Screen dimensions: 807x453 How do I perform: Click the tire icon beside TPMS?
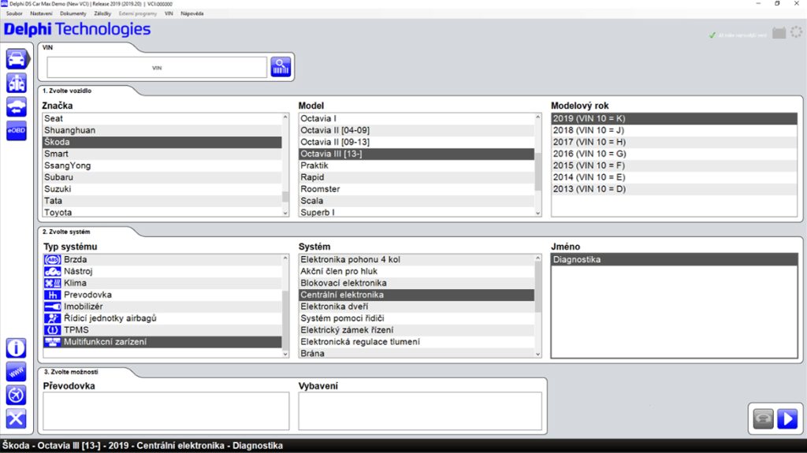[52, 330]
